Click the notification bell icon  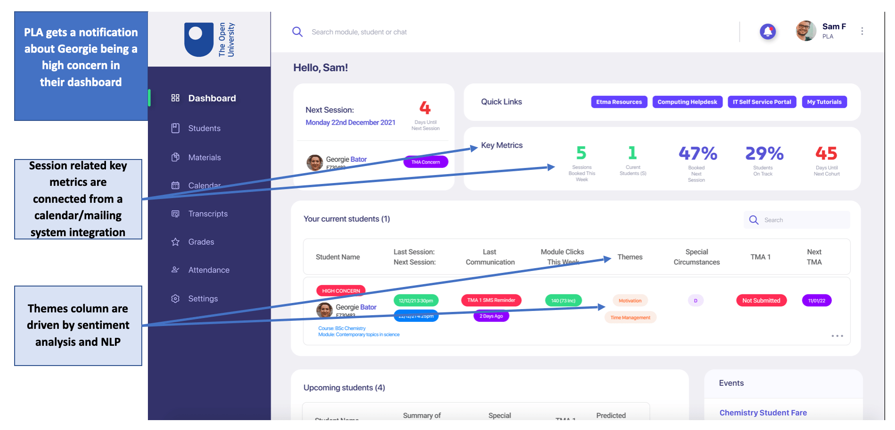tap(767, 32)
